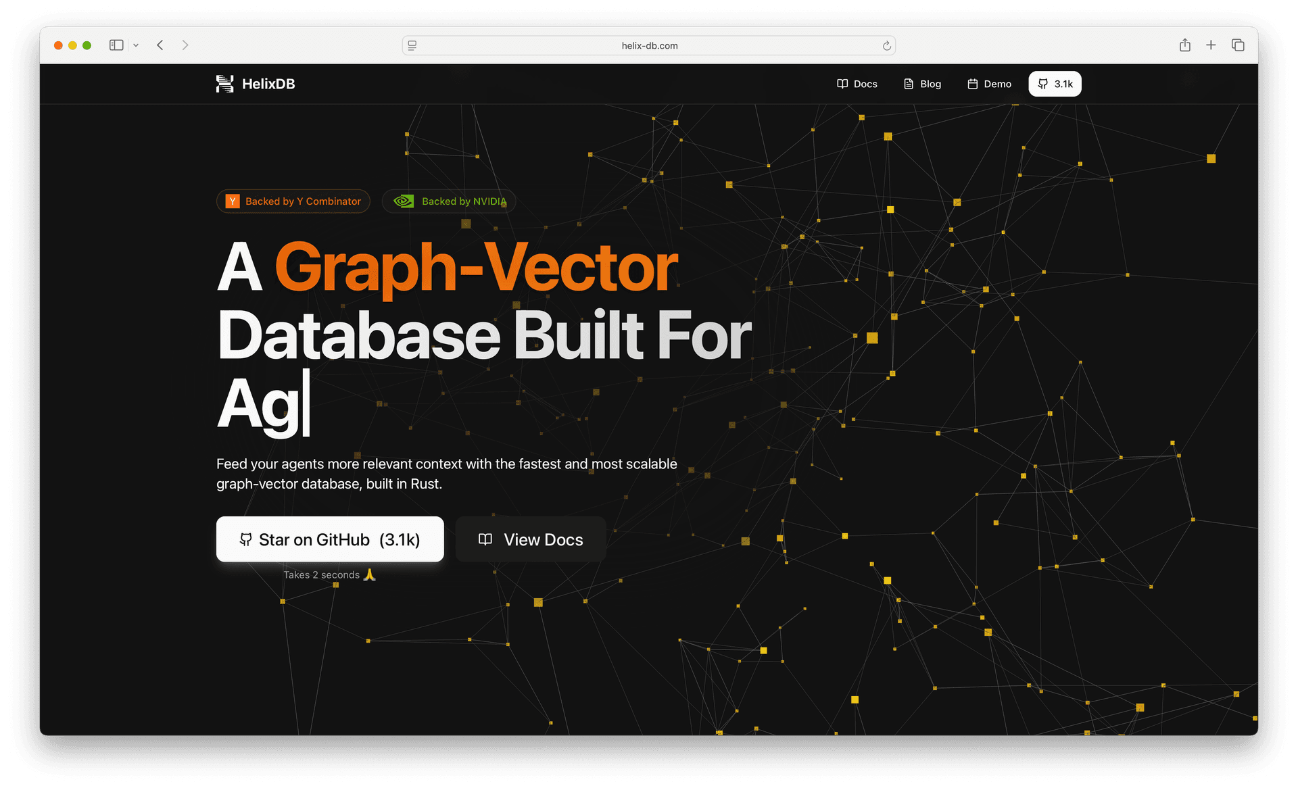Click the HelixDB logo icon

point(224,84)
